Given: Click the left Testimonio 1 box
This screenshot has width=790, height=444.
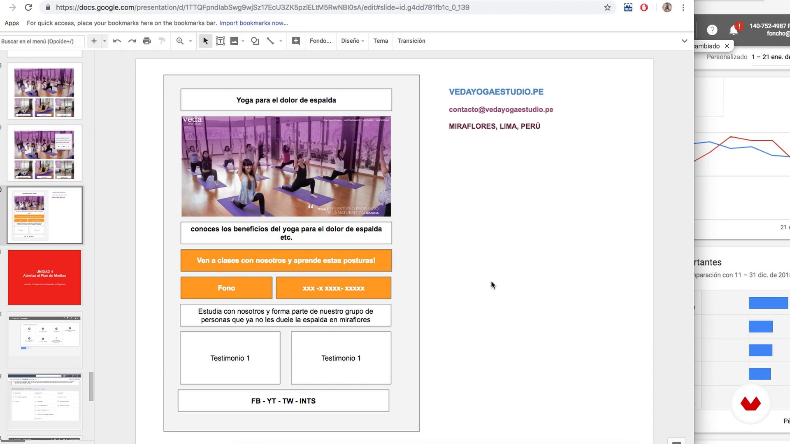Looking at the screenshot, I should click(230, 358).
